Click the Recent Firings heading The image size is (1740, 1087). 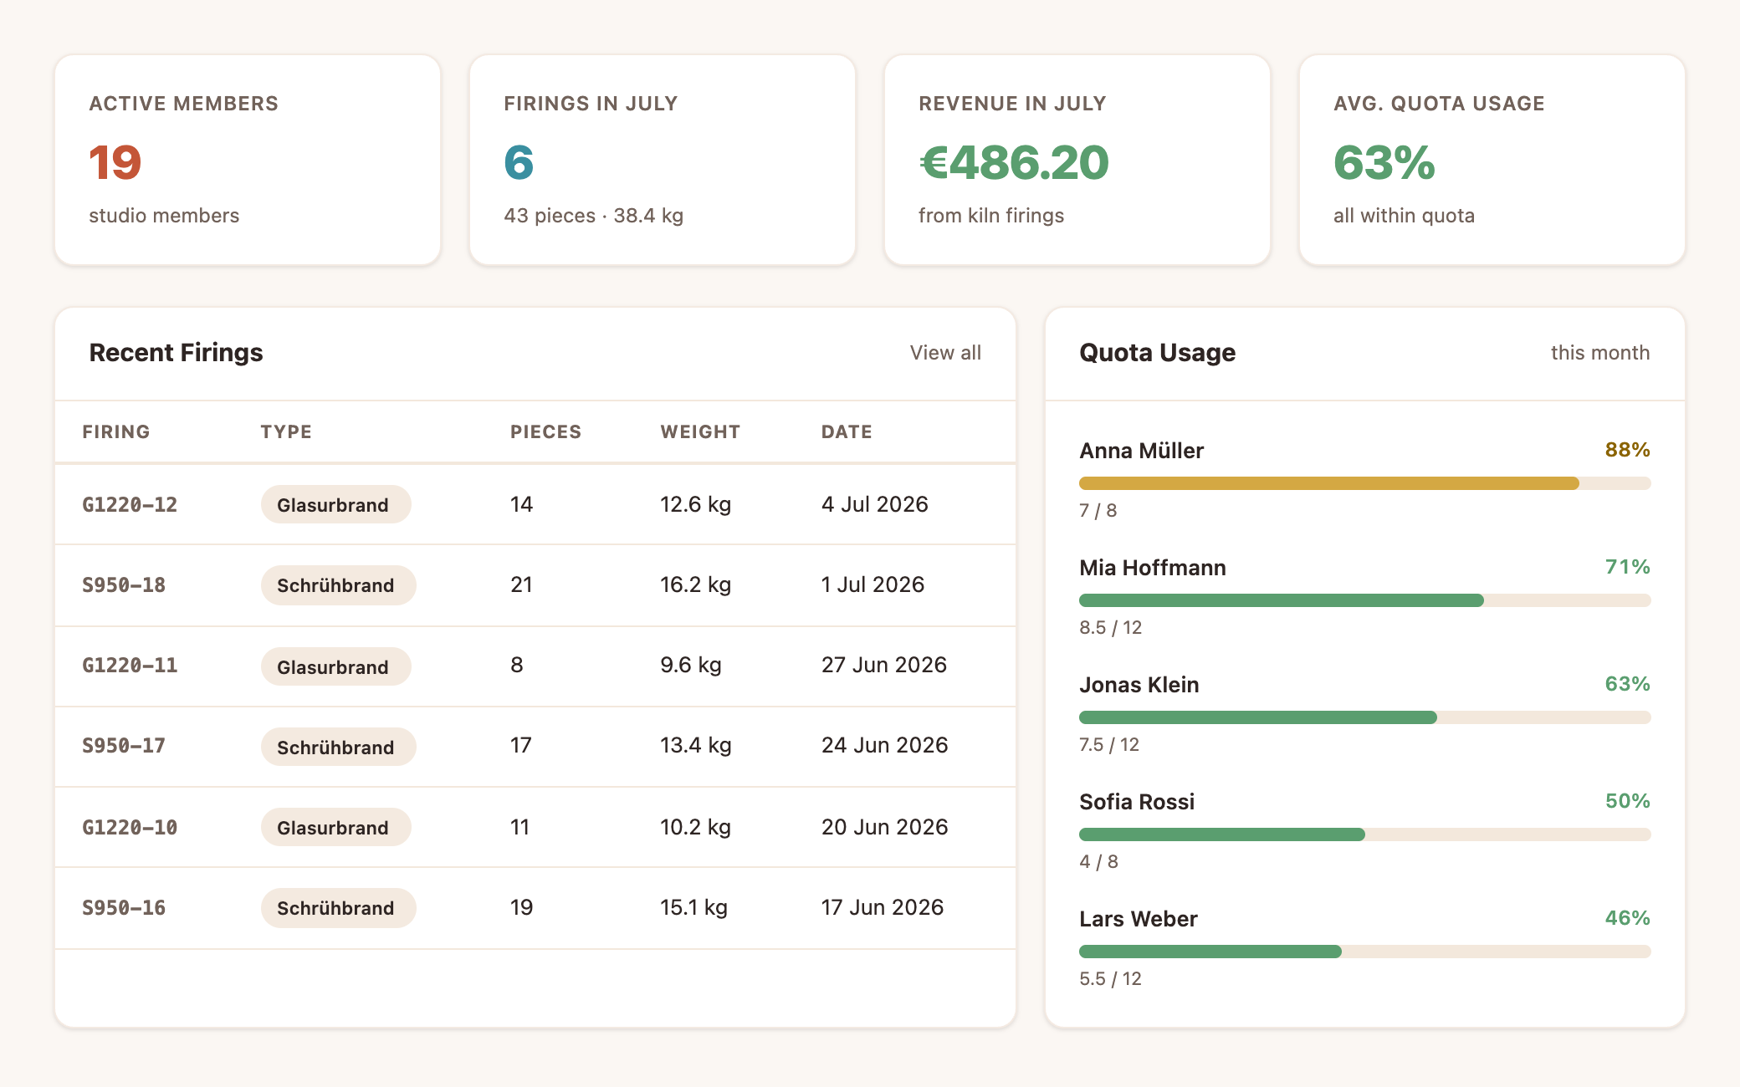[x=176, y=353]
